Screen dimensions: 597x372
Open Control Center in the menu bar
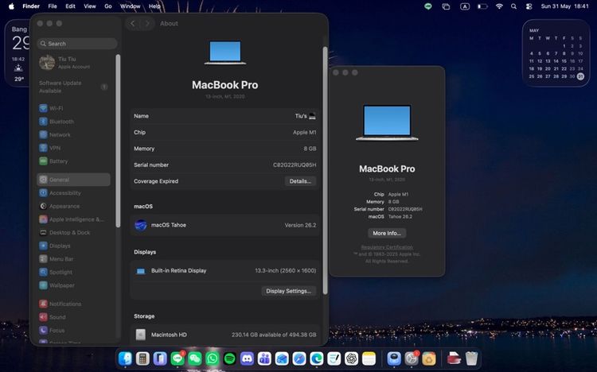point(529,6)
